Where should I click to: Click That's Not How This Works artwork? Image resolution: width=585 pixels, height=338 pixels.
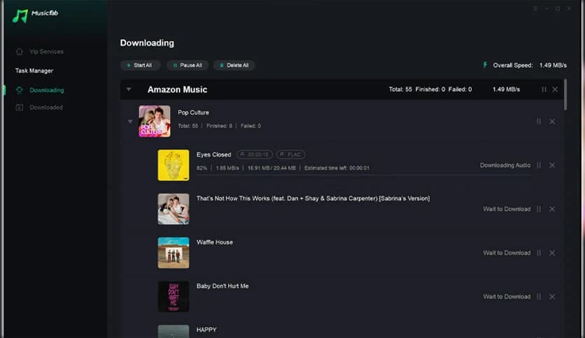point(173,209)
